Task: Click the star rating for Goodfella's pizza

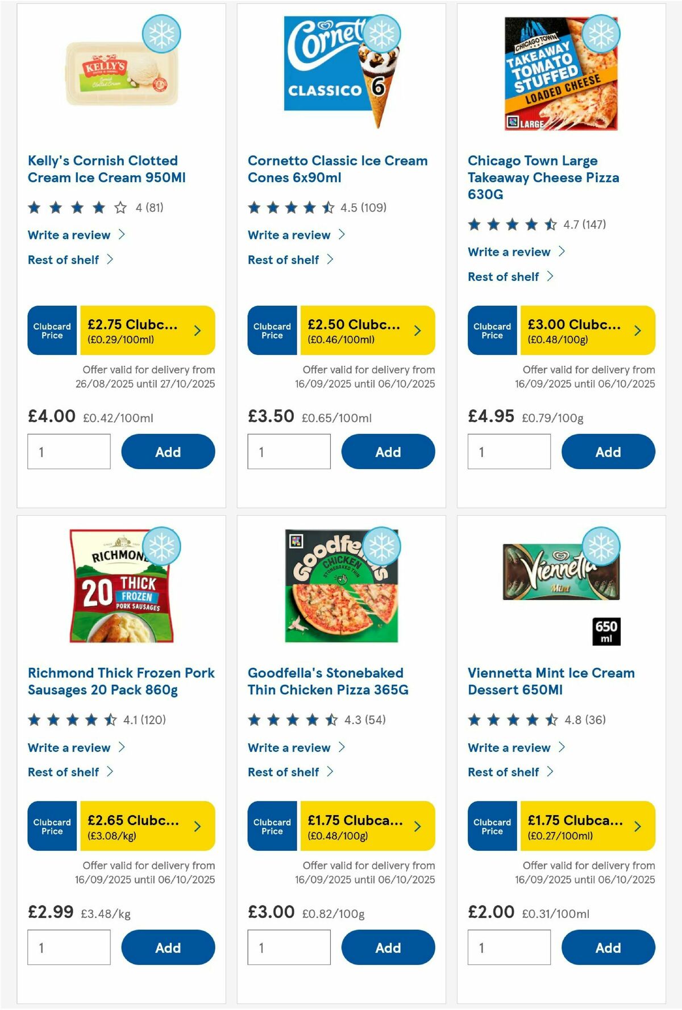Action: pos(291,719)
